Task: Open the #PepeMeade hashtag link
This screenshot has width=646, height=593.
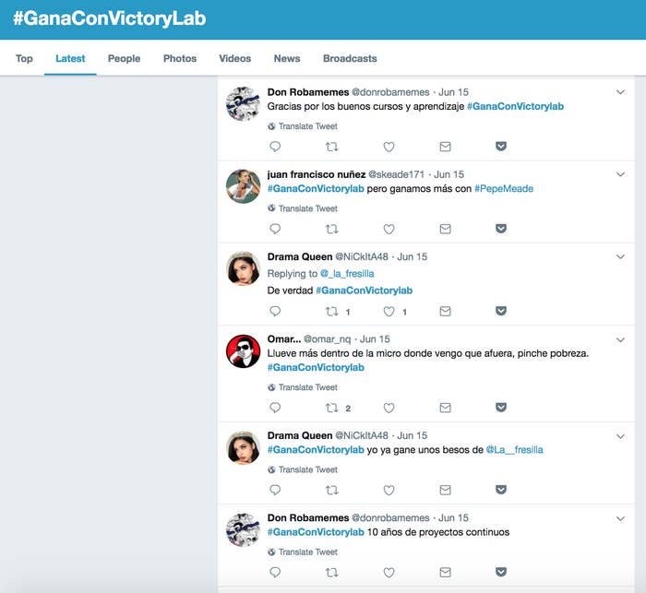Action: click(x=504, y=189)
